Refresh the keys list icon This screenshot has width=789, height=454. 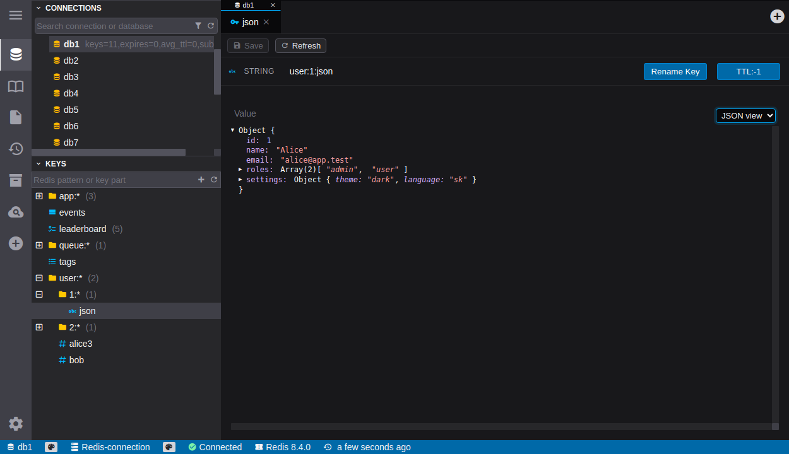214,180
